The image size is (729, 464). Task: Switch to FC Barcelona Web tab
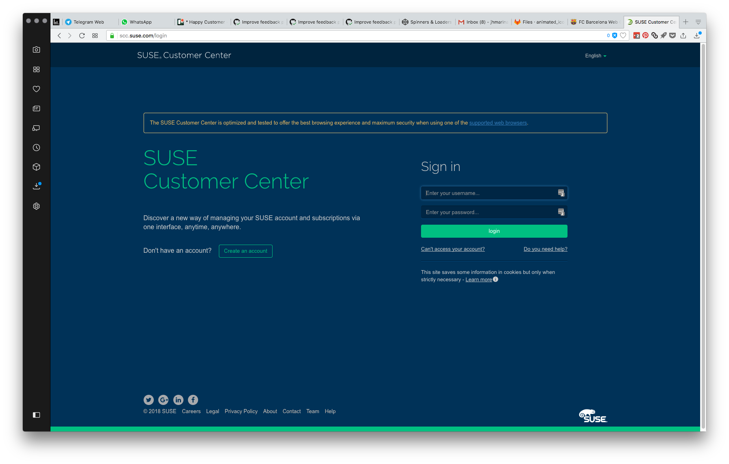pos(595,22)
